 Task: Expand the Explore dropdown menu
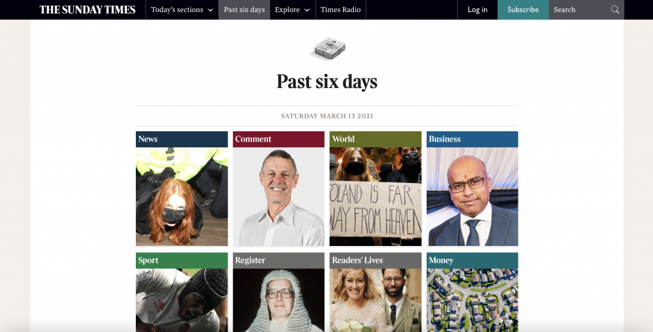click(x=292, y=10)
